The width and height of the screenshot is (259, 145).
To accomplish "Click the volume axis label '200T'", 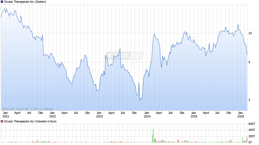I will [252, 136].
